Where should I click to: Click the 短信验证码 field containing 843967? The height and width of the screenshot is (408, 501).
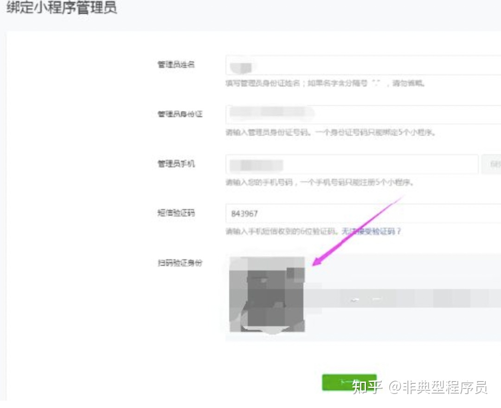(x=362, y=214)
